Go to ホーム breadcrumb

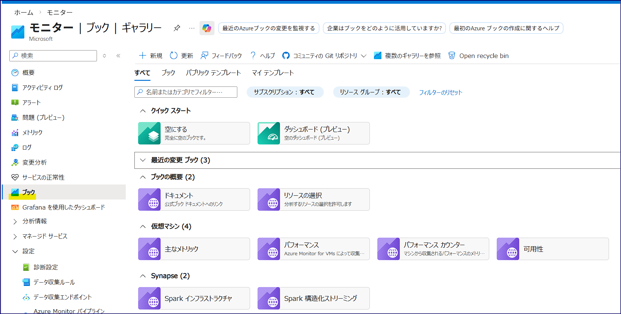pos(24,12)
